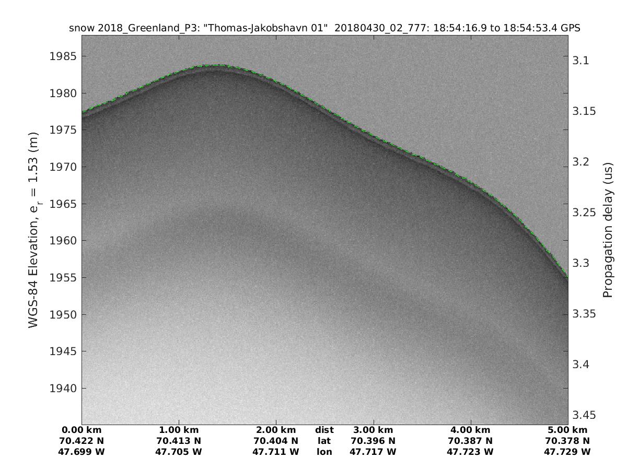Select the 1.00 km distance label
Image resolution: width=627 pixels, height=470 pixels.
pos(179,430)
